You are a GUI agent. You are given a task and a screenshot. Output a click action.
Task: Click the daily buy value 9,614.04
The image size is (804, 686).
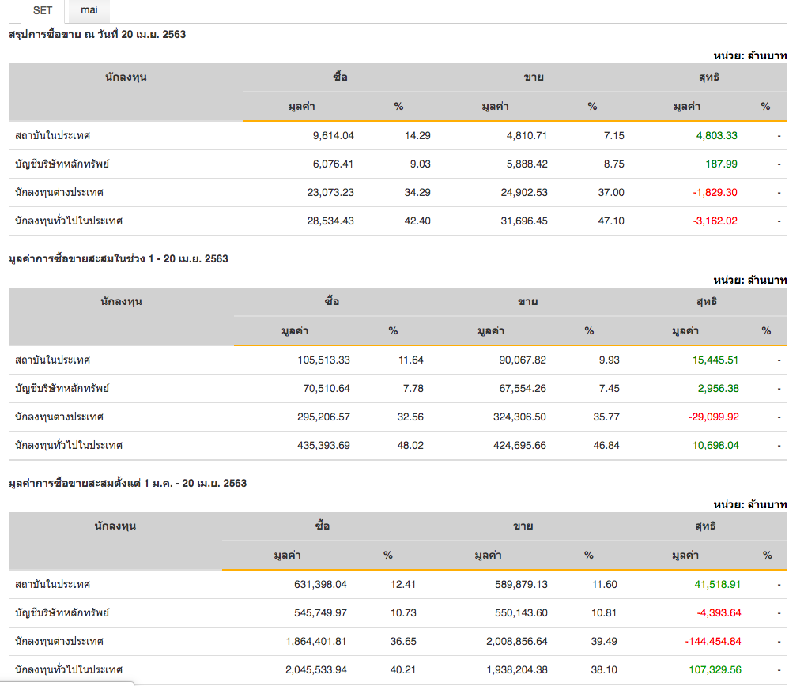point(333,135)
